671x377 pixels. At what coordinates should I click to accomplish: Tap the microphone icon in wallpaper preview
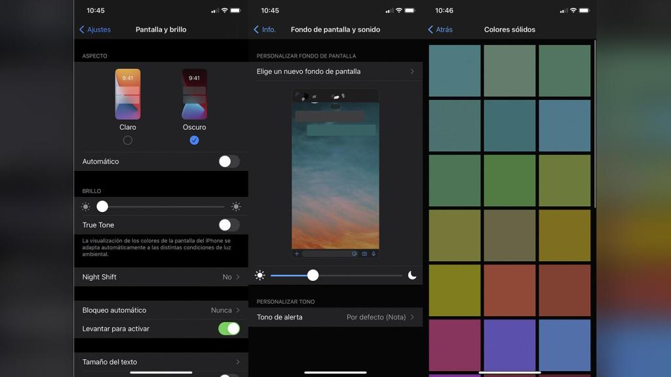point(374,253)
